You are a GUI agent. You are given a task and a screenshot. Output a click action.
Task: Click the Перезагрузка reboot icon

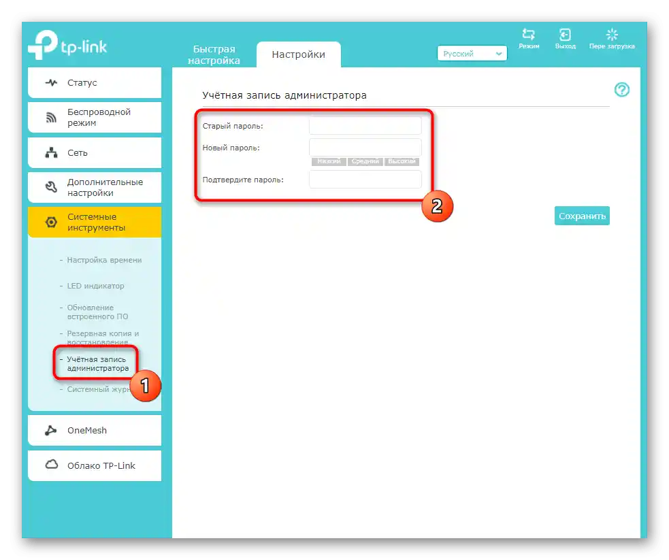612,34
